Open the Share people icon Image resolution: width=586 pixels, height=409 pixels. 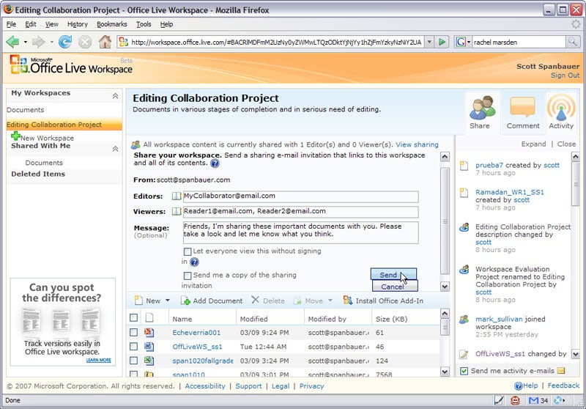(x=482, y=108)
